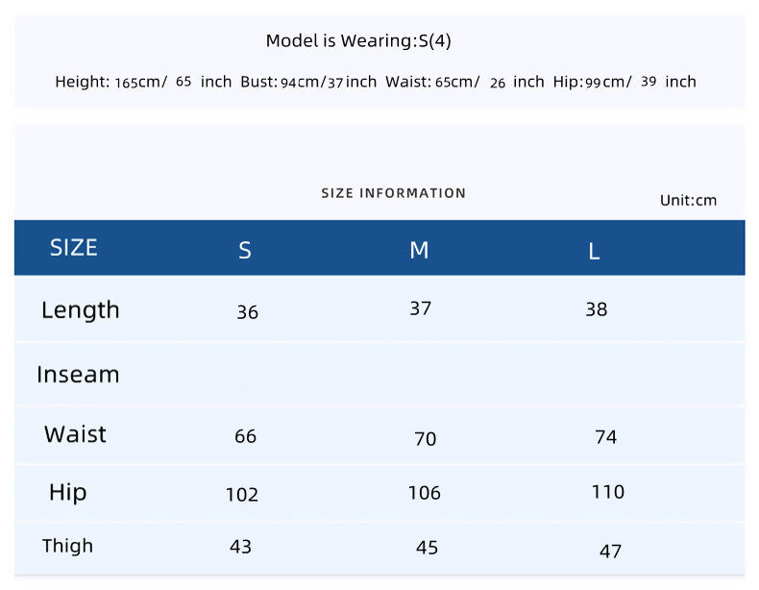Click the Thigh row label

(x=67, y=547)
